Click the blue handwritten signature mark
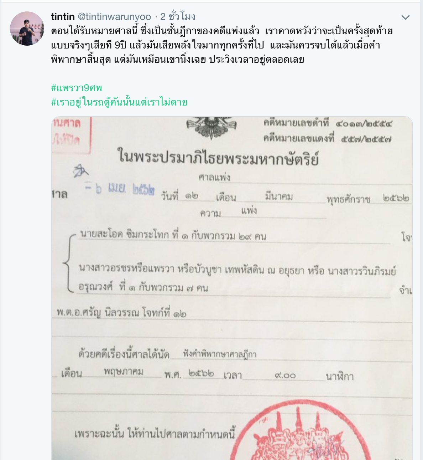423x460 pixels. click(80, 171)
